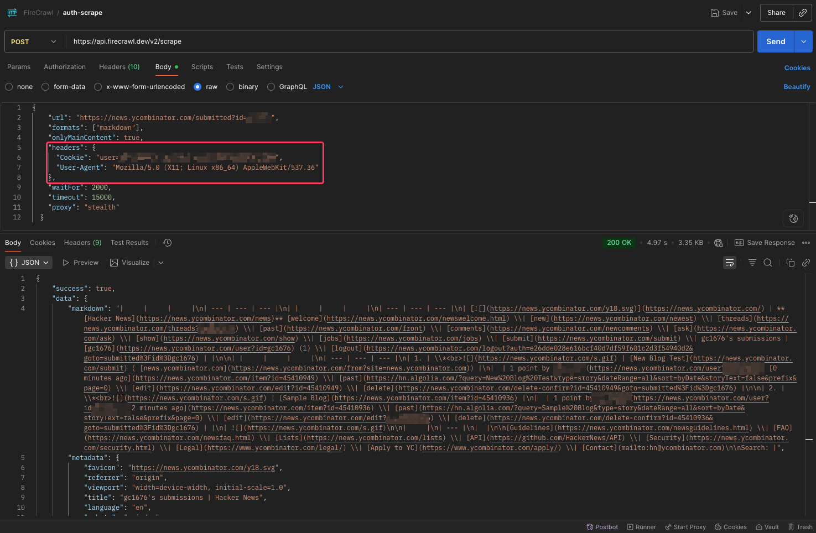Select the response Body tab
Image resolution: width=816 pixels, height=533 pixels.
(13, 243)
